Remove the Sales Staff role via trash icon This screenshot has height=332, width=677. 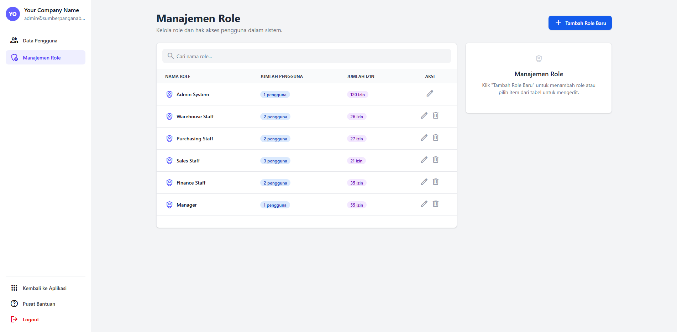tap(435, 160)
